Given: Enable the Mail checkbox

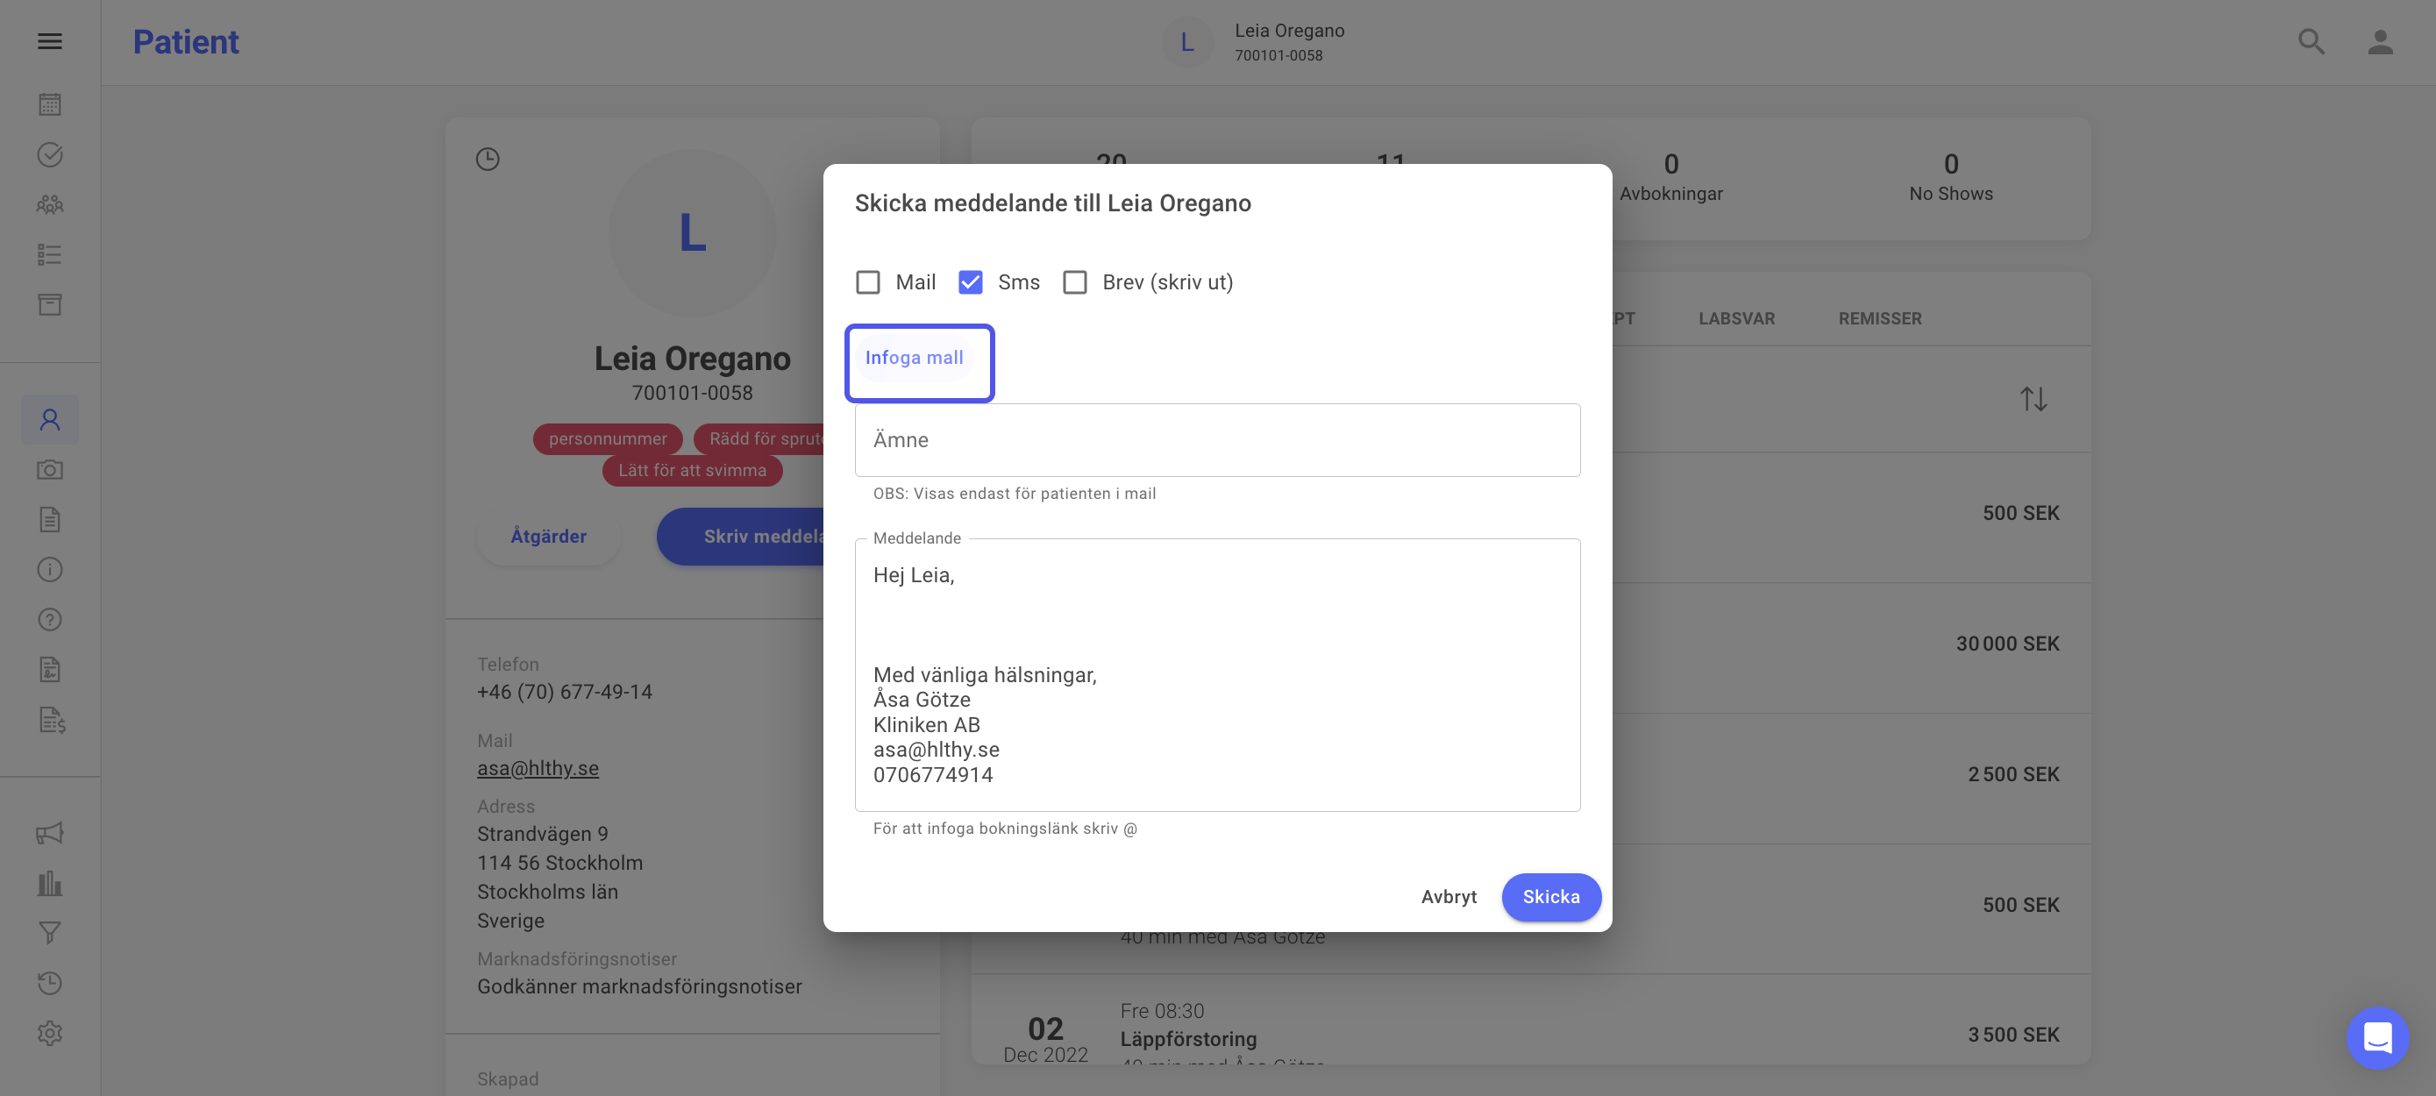Looking at the screenshot, I should pyautogui.click(x=868, y=282).
